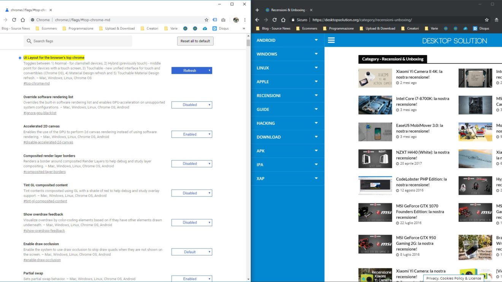Click the Search flags input field
Viewport: 502px width, 282px height.
[x=80, y=41]
